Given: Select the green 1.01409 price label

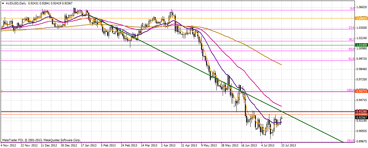Looking at the screenshot, I should (361, 45).
